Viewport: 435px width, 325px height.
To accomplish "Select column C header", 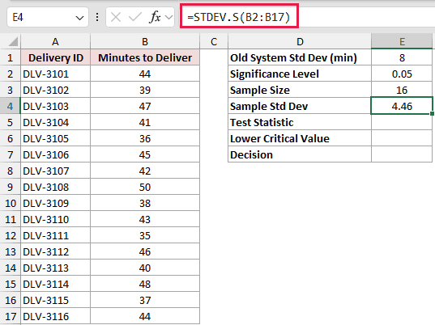I will [x=214, y=41].
